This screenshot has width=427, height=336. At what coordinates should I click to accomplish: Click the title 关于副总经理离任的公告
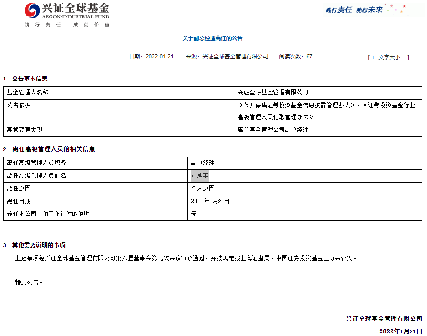212,38
